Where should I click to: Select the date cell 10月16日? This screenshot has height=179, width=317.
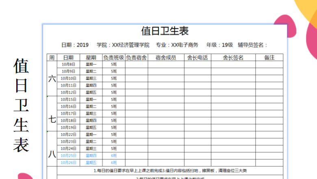(68, 107)
